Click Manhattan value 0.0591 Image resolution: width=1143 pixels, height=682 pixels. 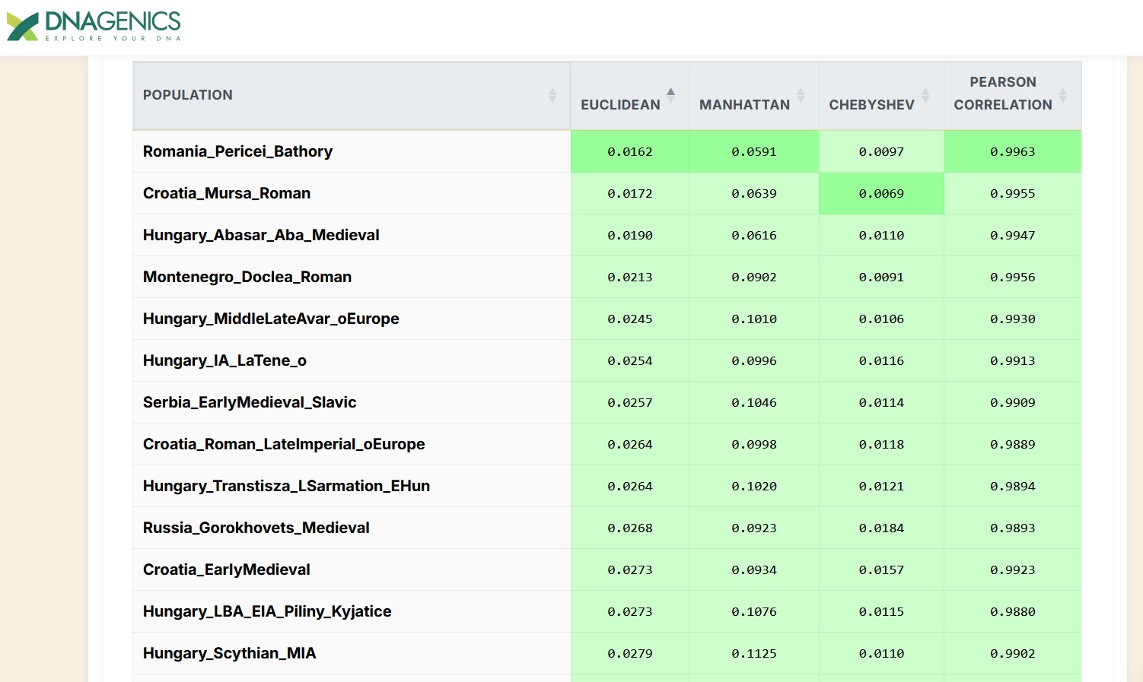click(x=754, y=152)
